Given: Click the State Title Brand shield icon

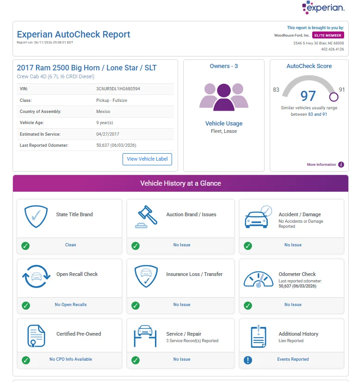Looking at the screenshot, I should (x=36, y=216).
